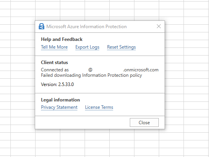The height and width of the screenshot is (157, 209).
Task: Select the worksheet cell below the dialog's lower-left corner
Action: 48,137
